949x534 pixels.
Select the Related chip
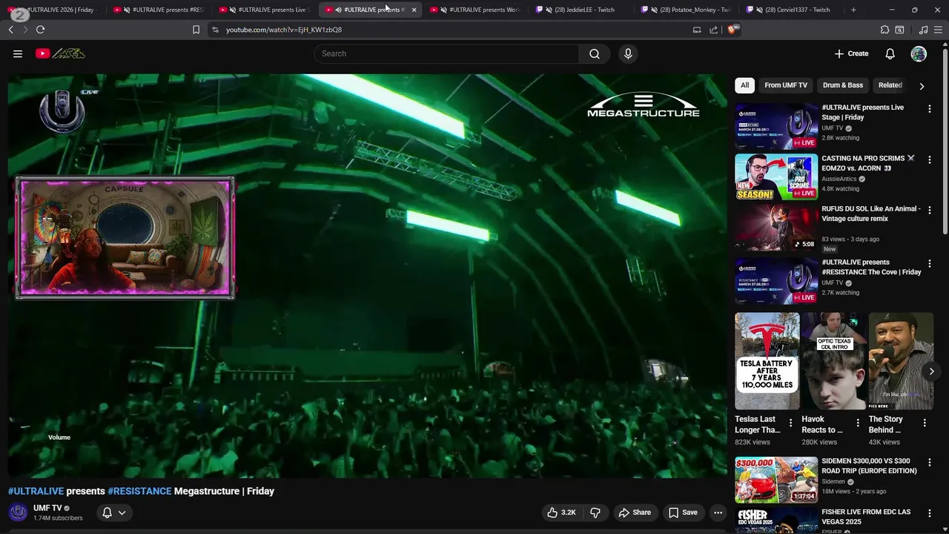(890, 85)
